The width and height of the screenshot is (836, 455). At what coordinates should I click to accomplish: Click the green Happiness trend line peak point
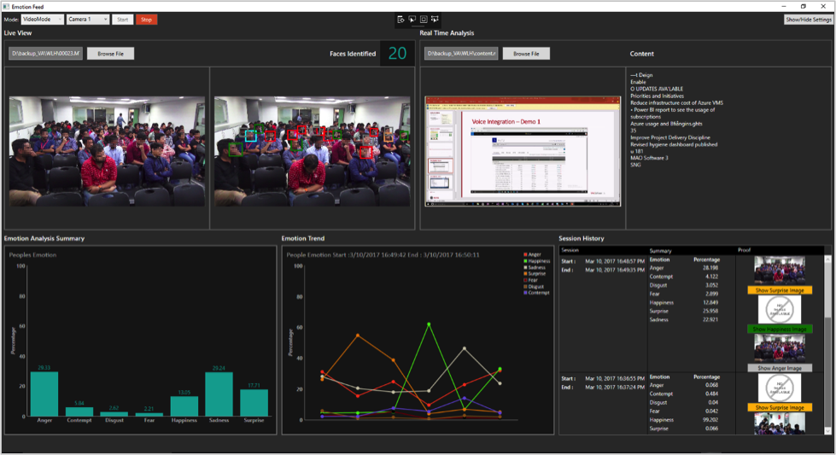429,324
